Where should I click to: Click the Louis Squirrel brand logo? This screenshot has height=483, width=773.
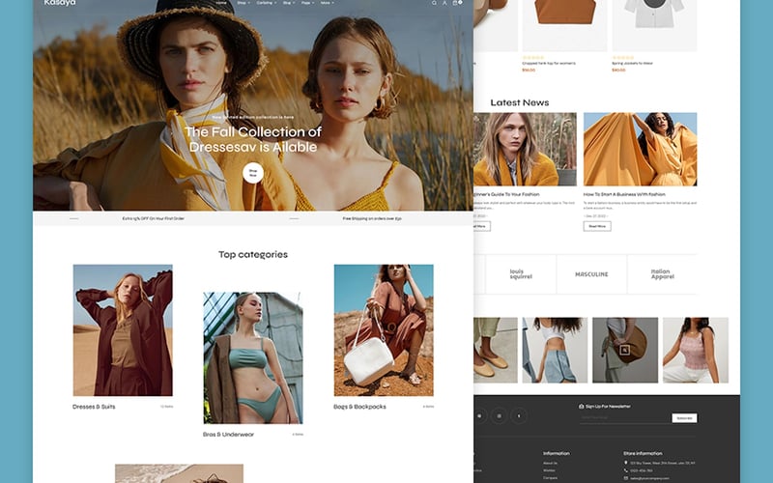(521, 274)
